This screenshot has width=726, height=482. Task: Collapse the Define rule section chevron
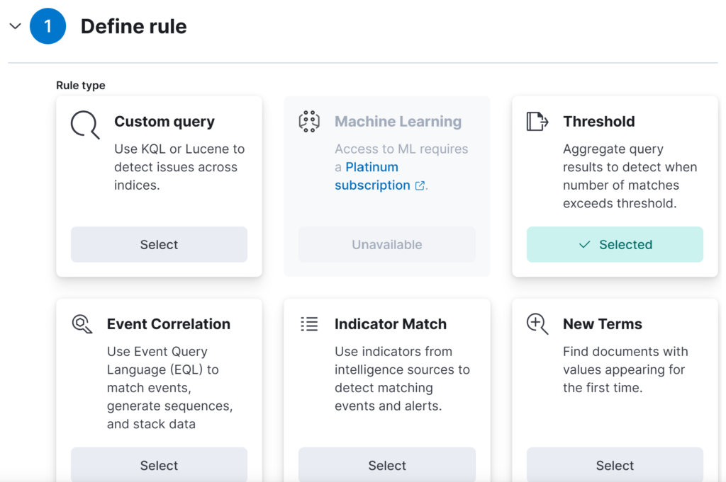16,26
